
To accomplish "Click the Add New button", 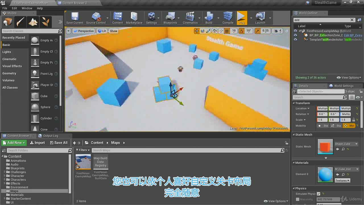I will coord(14,143).
